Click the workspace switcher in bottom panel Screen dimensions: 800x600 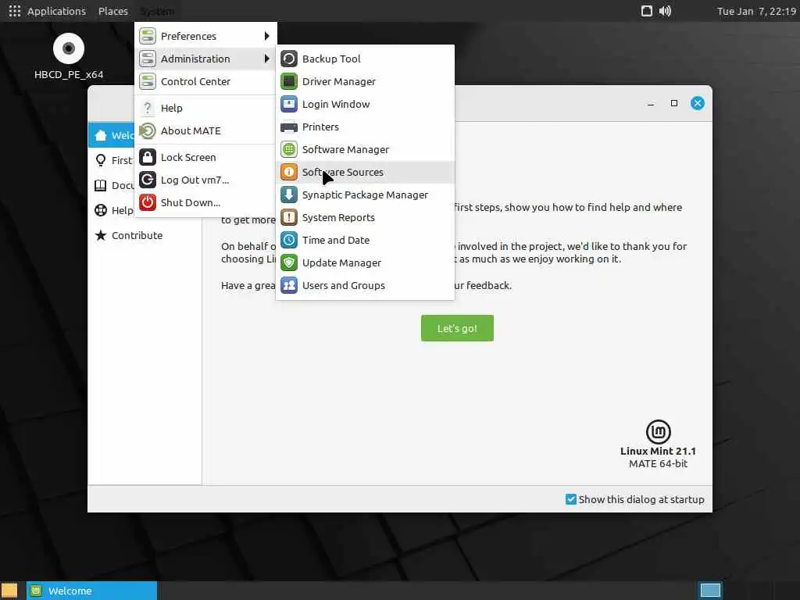709,591
